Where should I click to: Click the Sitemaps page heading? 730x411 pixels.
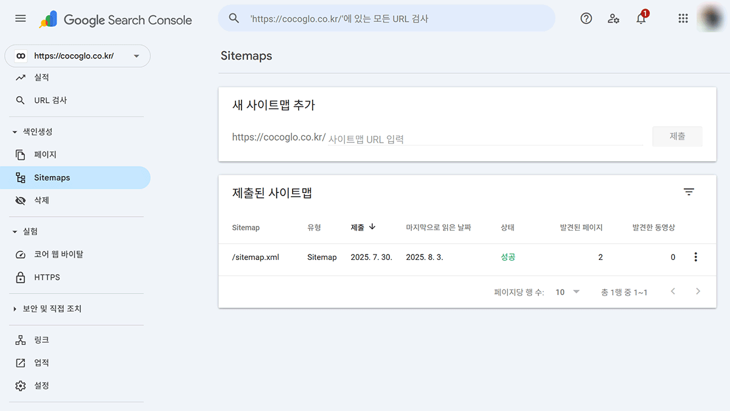246,56
